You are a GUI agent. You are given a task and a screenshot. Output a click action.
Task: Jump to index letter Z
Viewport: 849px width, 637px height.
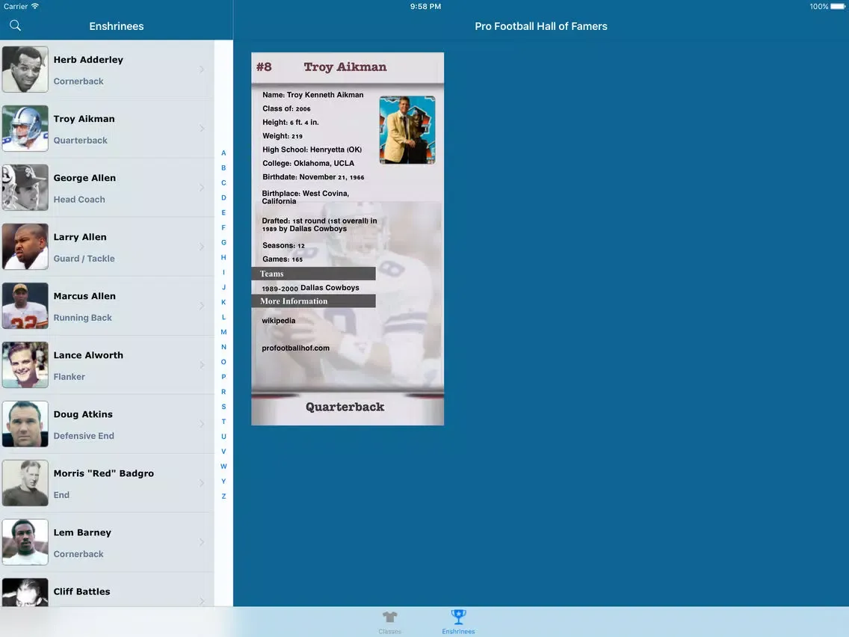[223, 496]
